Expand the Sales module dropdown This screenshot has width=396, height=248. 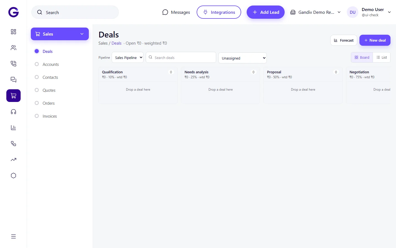tap(60, 34)
